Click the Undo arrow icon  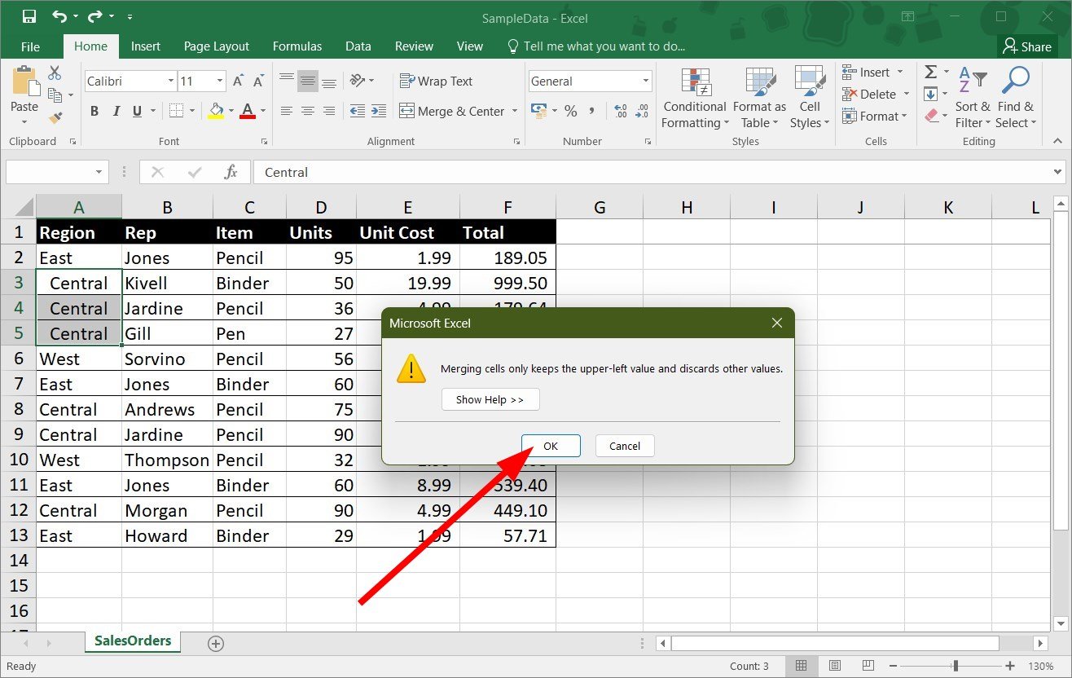coord(59,16)
